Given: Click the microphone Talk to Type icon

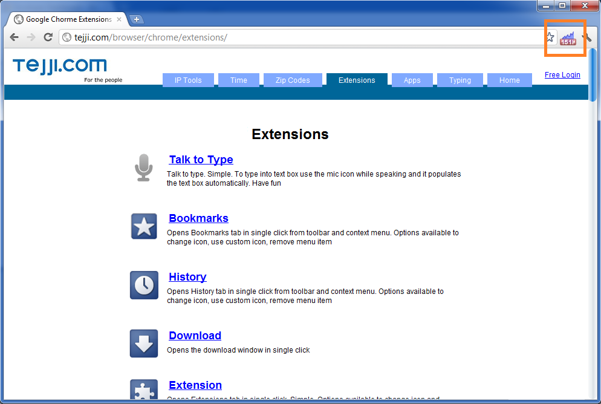Looking at the screenshot, I should click(x=144, y=168).
